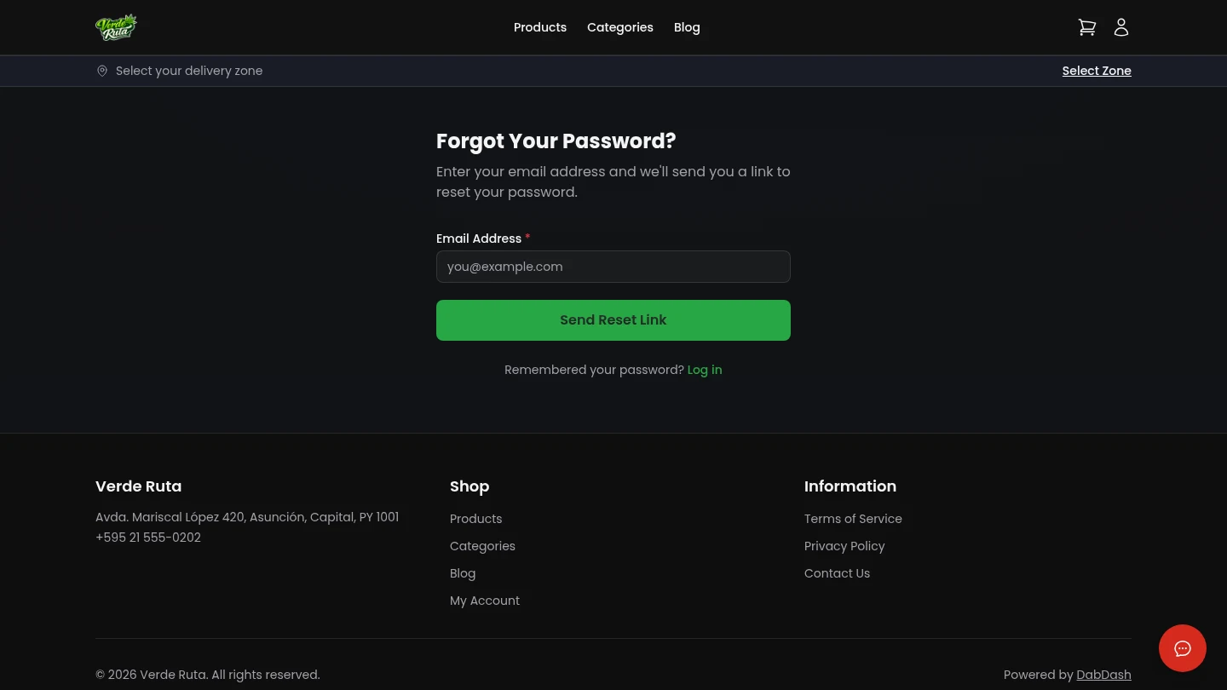Click Select Zone in the banner
Image resolution: width=1227 pixels, height=690 pixels.
[x=1097, y=71]
